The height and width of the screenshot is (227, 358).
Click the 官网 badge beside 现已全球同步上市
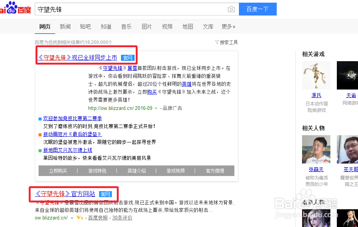128,58
